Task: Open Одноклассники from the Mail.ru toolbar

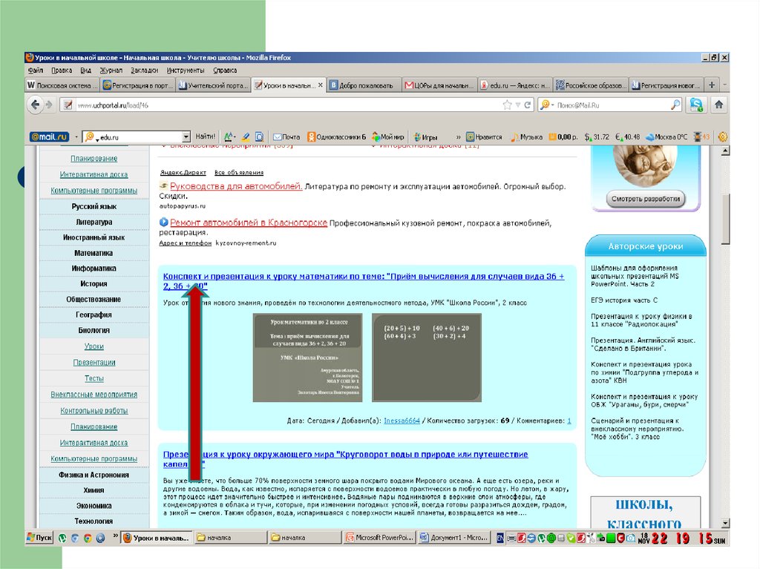Action: coord(336,137)
